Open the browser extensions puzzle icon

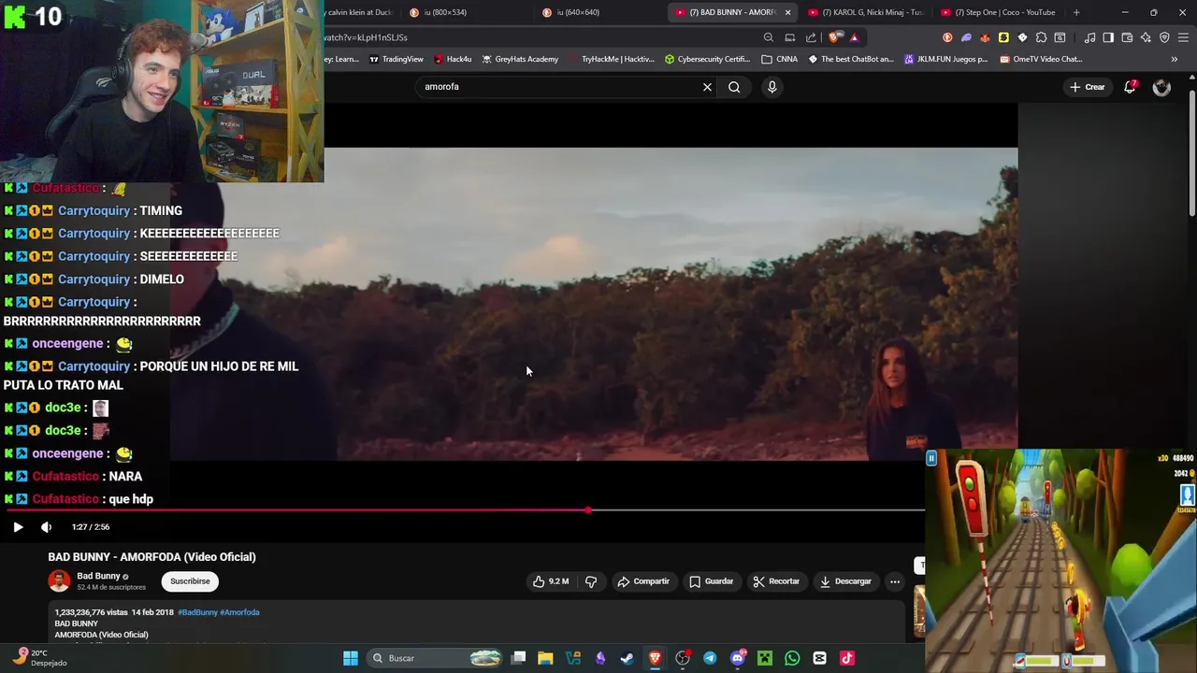point(1041,37)
